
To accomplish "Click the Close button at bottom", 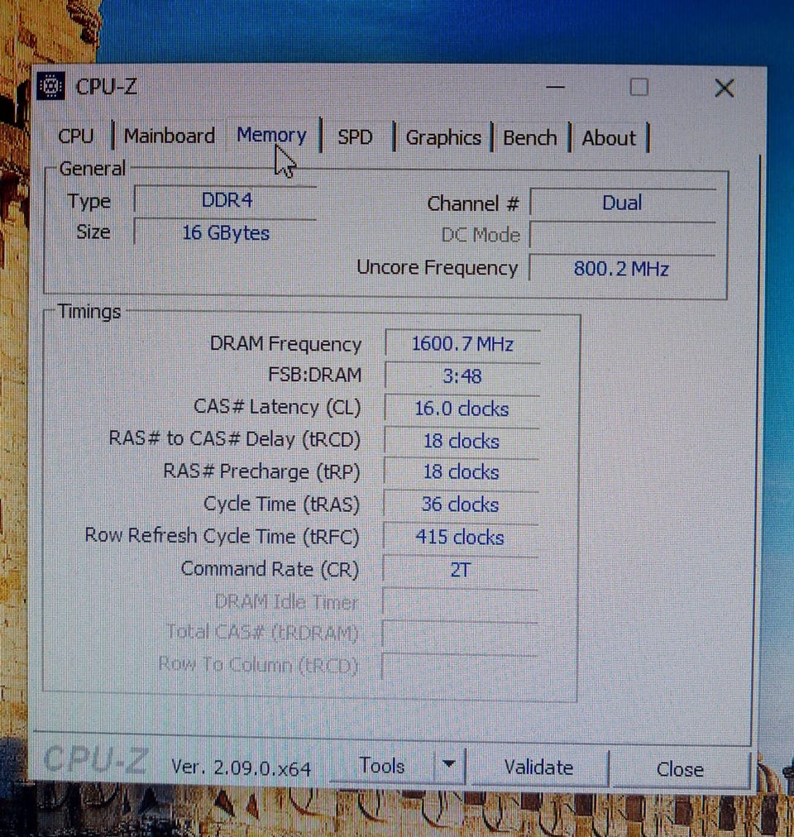I will [x=680, y=769].
